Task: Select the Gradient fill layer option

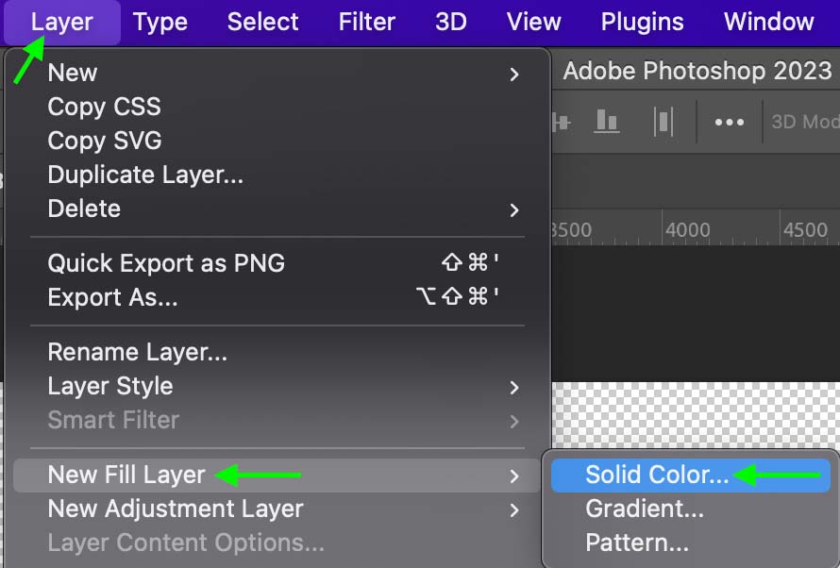Action: pos(644,510)
